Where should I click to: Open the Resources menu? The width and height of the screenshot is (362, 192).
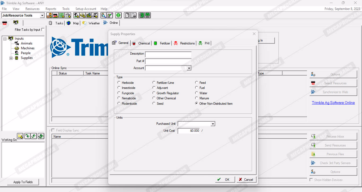point(32,9)
